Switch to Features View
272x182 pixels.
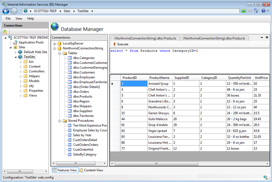tap(65, 170)
